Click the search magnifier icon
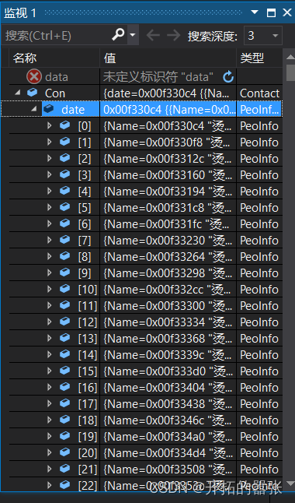 118,34
